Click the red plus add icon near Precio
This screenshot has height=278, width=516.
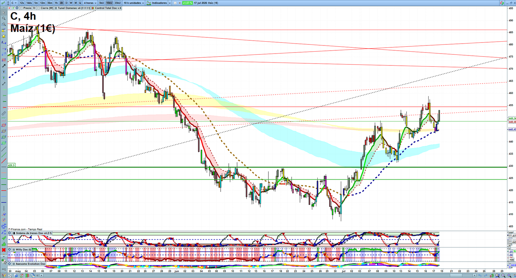[x=9, y=8]
